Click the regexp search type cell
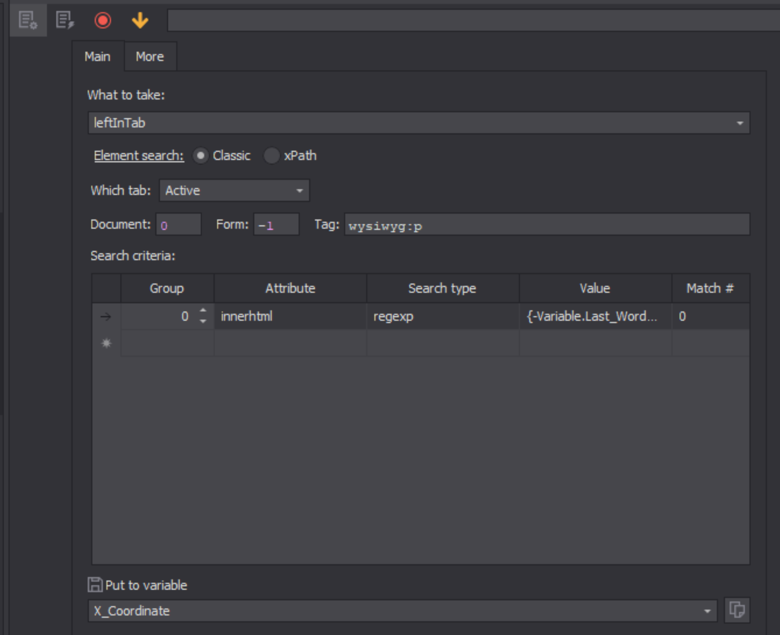 (443, 317)
